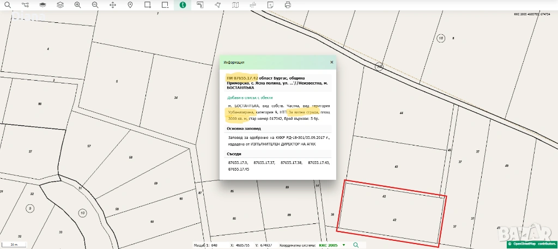Click the remove rectangle selection tool
The height and width of the screenshot is (249, 558).
pos(165,5)
